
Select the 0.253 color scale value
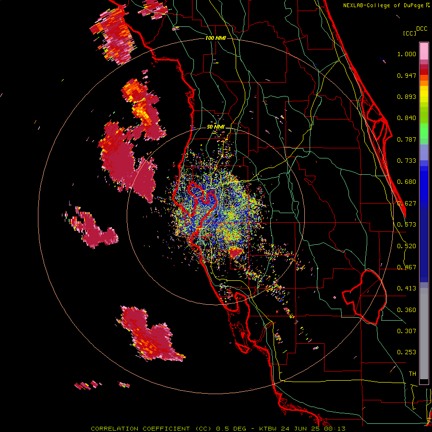coord(407,352)
